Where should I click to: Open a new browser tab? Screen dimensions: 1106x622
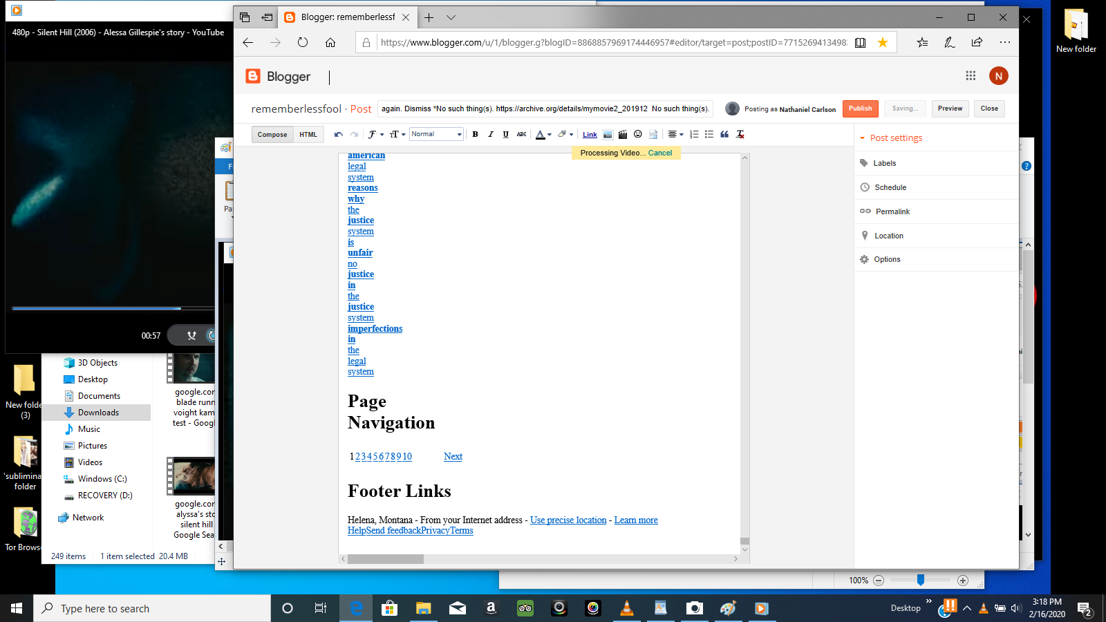[x=429, y=17]
